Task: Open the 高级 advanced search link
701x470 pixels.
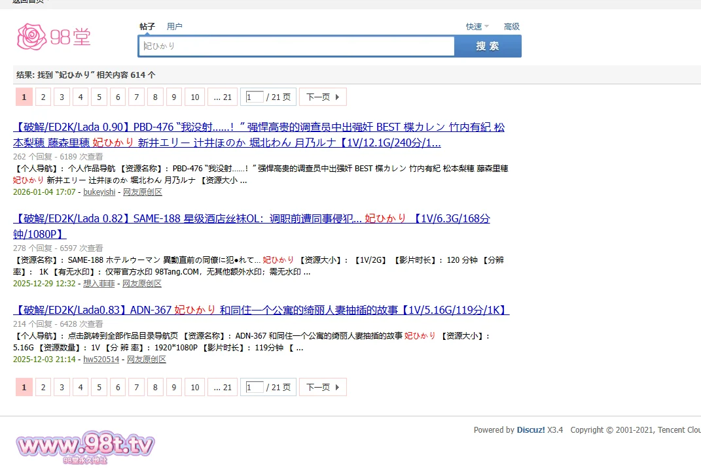Action: pyautogui.click(x=511, y=27)
